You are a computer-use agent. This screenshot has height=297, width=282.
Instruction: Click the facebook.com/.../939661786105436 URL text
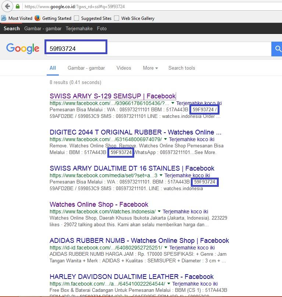tap(109, 103)
